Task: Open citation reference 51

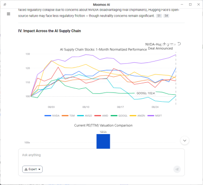Action: pyautogui.click(x=159, y=16)
